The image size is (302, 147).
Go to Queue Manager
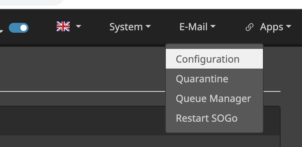(213, 98)
